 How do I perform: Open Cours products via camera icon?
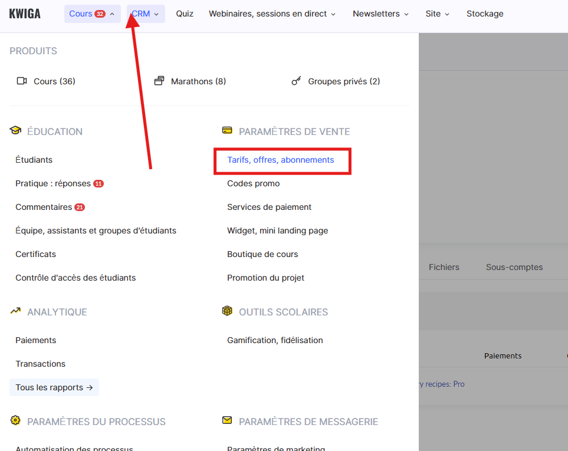(x=22, y=81)
